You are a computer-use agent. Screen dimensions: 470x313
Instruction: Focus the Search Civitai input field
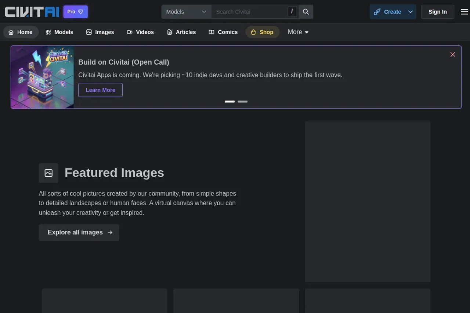click(250, 12)
